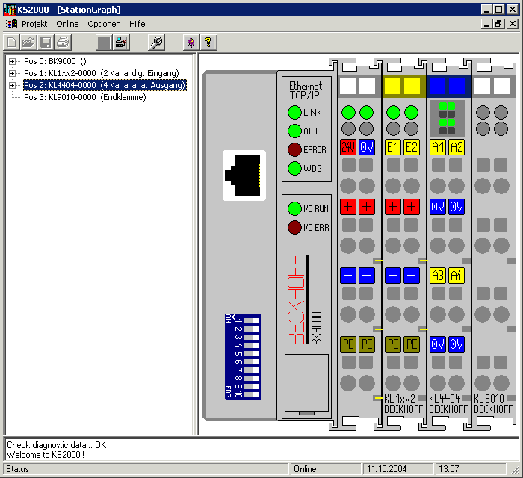Click the yellow A4 terminal label
This screenshot has height=478, width=523.
(x=457, y=276)
